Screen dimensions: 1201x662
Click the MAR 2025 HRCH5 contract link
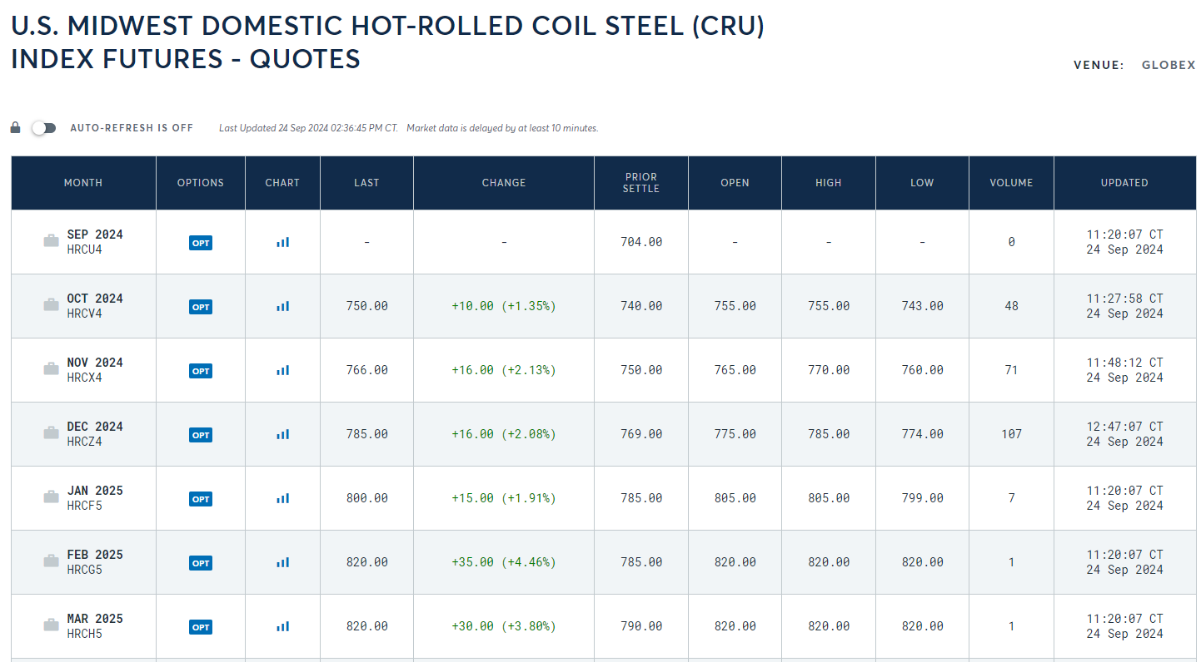click(x=95, y=626)
